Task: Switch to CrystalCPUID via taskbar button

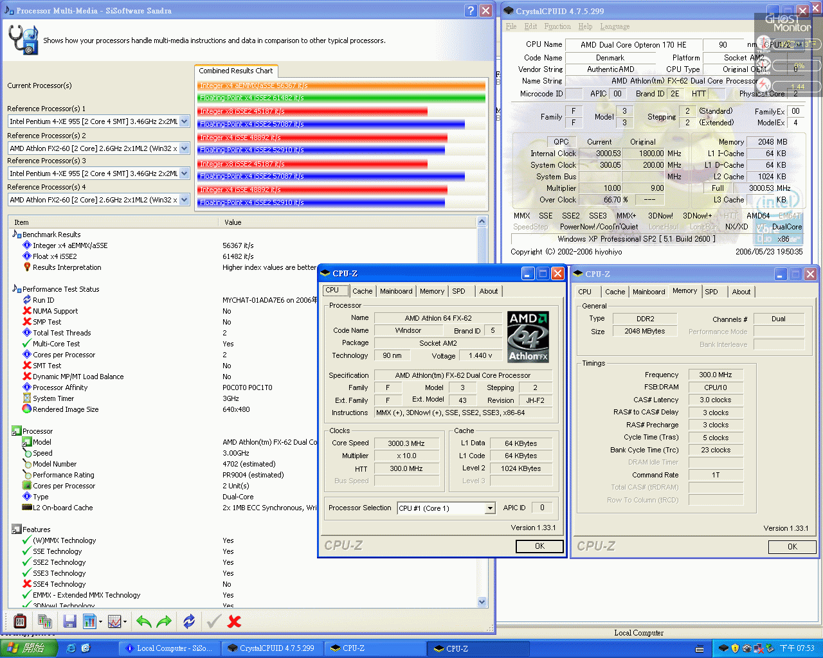Action: (271, 648)
